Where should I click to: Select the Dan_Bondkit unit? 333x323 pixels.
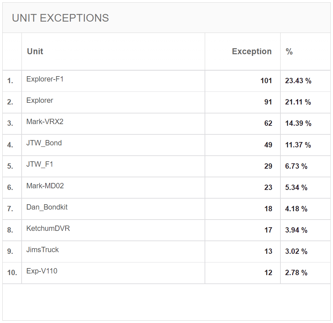pos(47,207)
